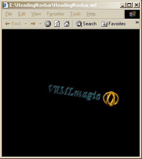Image resolution: width=142 pixels, height=159 pixels.
Task: Open the Tools menu
Action: click(x=75, y=14)
